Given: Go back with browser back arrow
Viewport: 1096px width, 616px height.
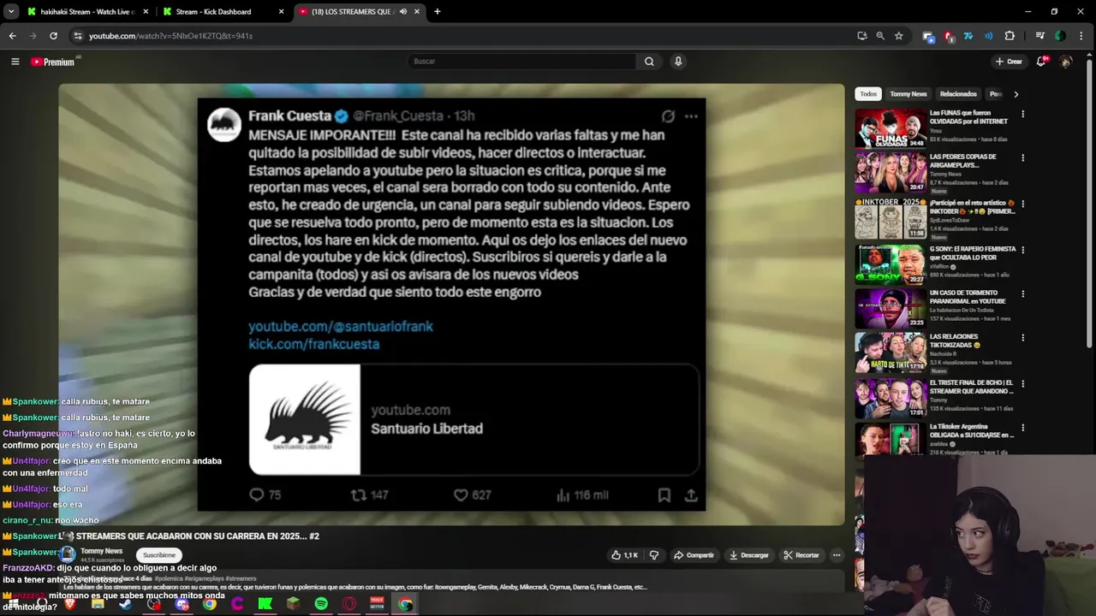Looking at the screenshot, I should [12, 36].
